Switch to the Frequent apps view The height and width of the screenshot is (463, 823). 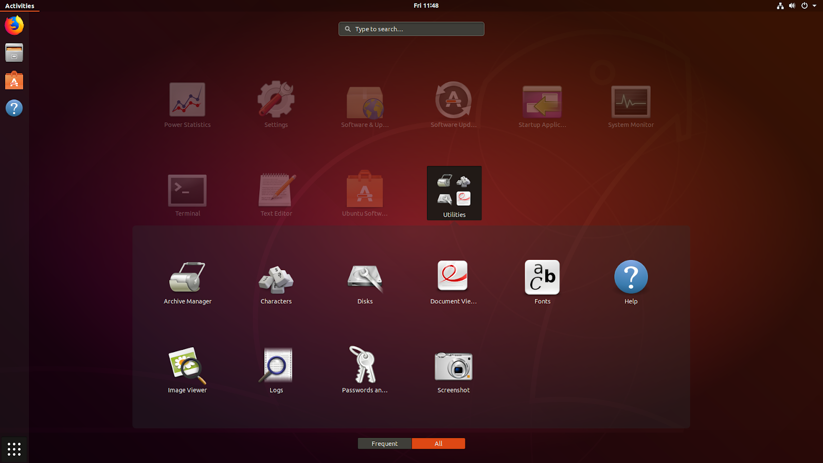click(384, 443)
